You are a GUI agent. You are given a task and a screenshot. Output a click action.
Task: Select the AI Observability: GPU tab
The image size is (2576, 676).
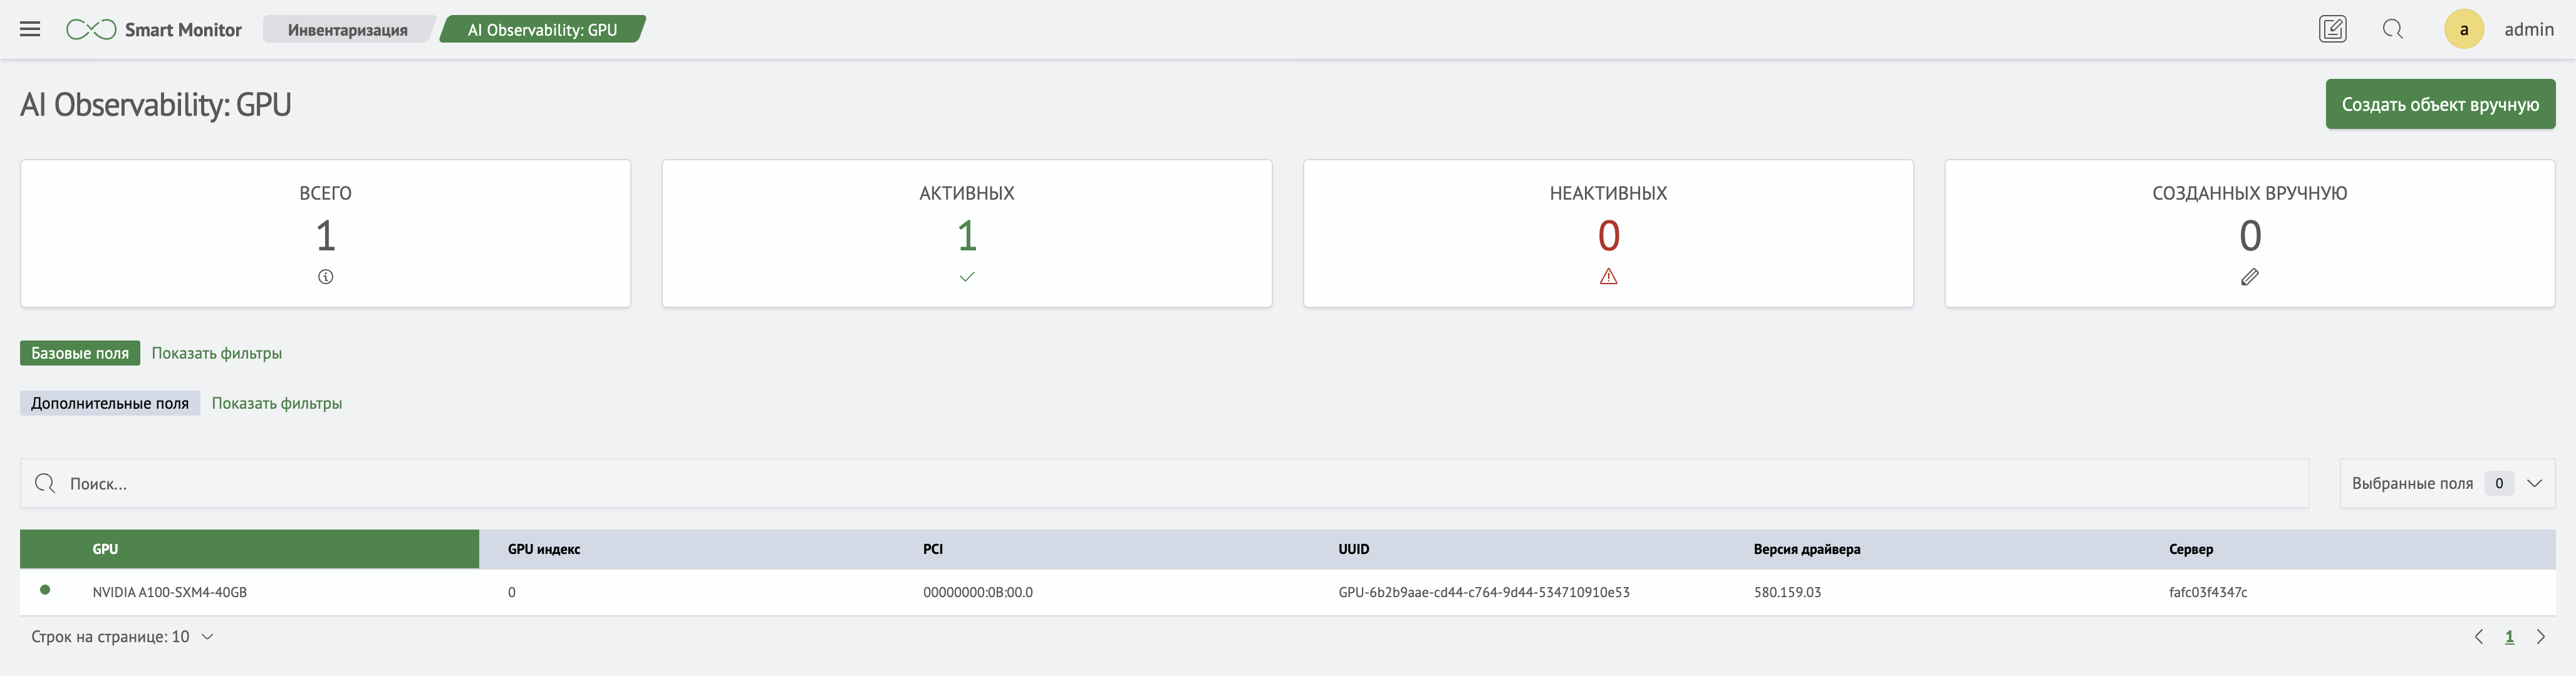pyautogui.click(x=542, y=29)
